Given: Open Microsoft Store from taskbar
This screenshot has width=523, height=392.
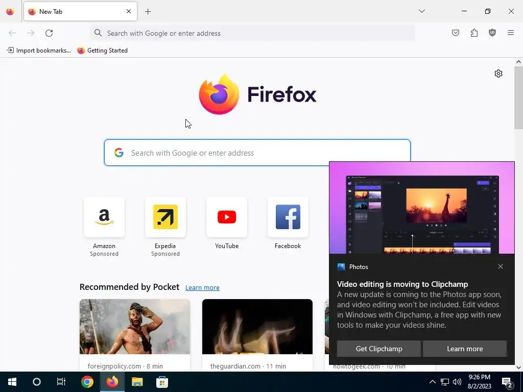Looking at the screenshot, I should point(162,382).
